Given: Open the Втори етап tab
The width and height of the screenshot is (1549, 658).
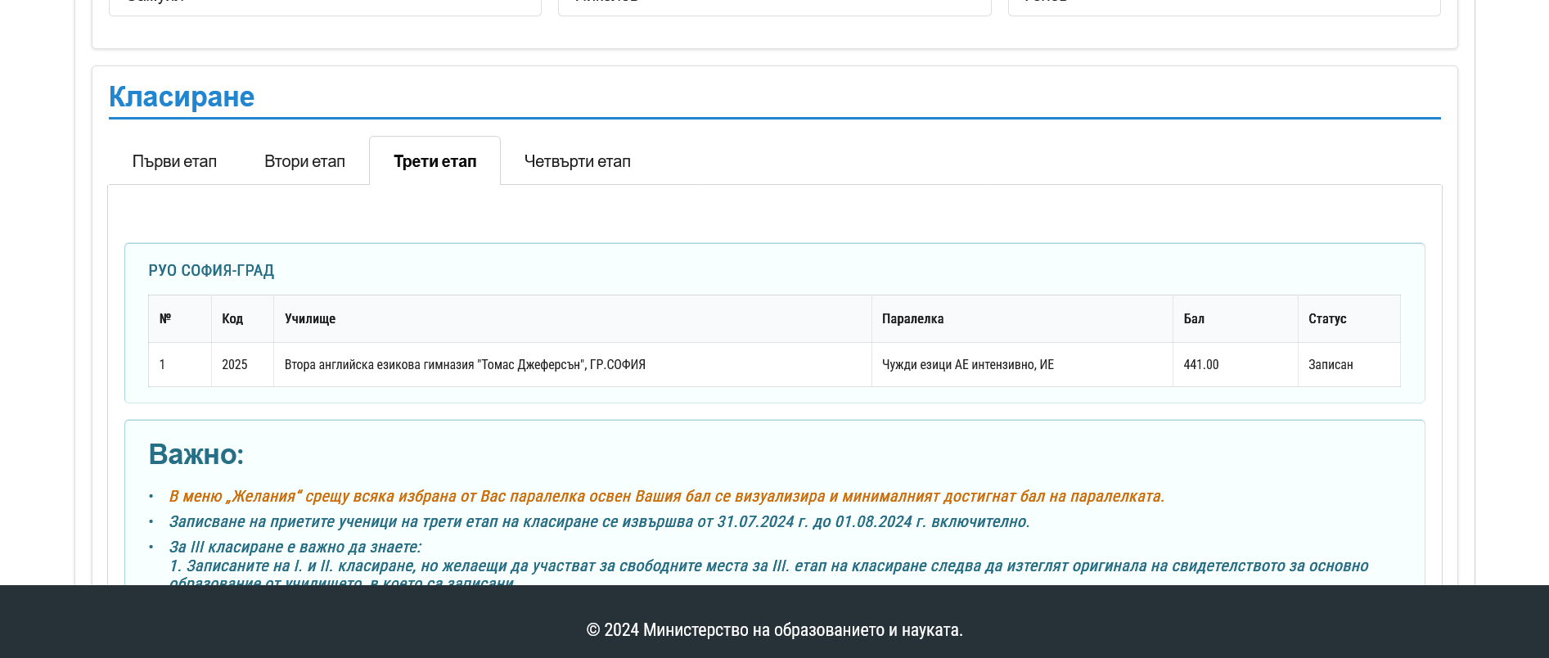Looking at the screenshot, I should 304,161.
